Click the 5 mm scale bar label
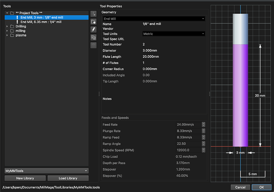Image resolution: width=274 pixels, height=192 pixels. [x=253, y=174]
